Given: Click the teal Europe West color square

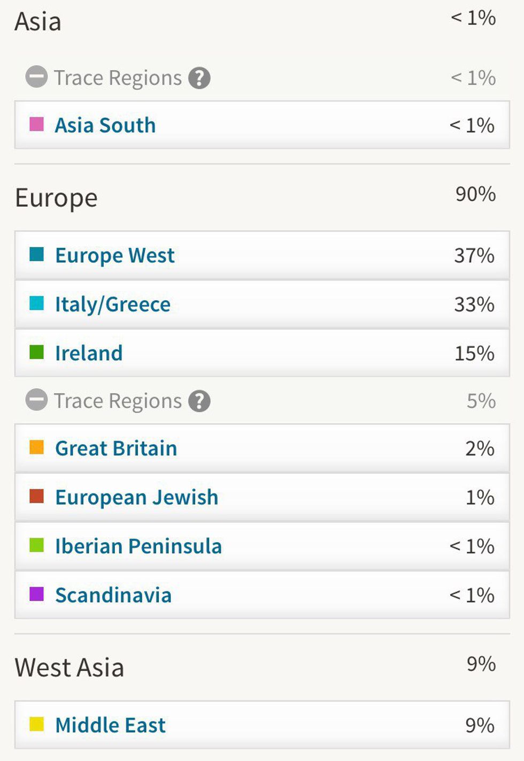Looking at the screenshot, I should [36, 254].
